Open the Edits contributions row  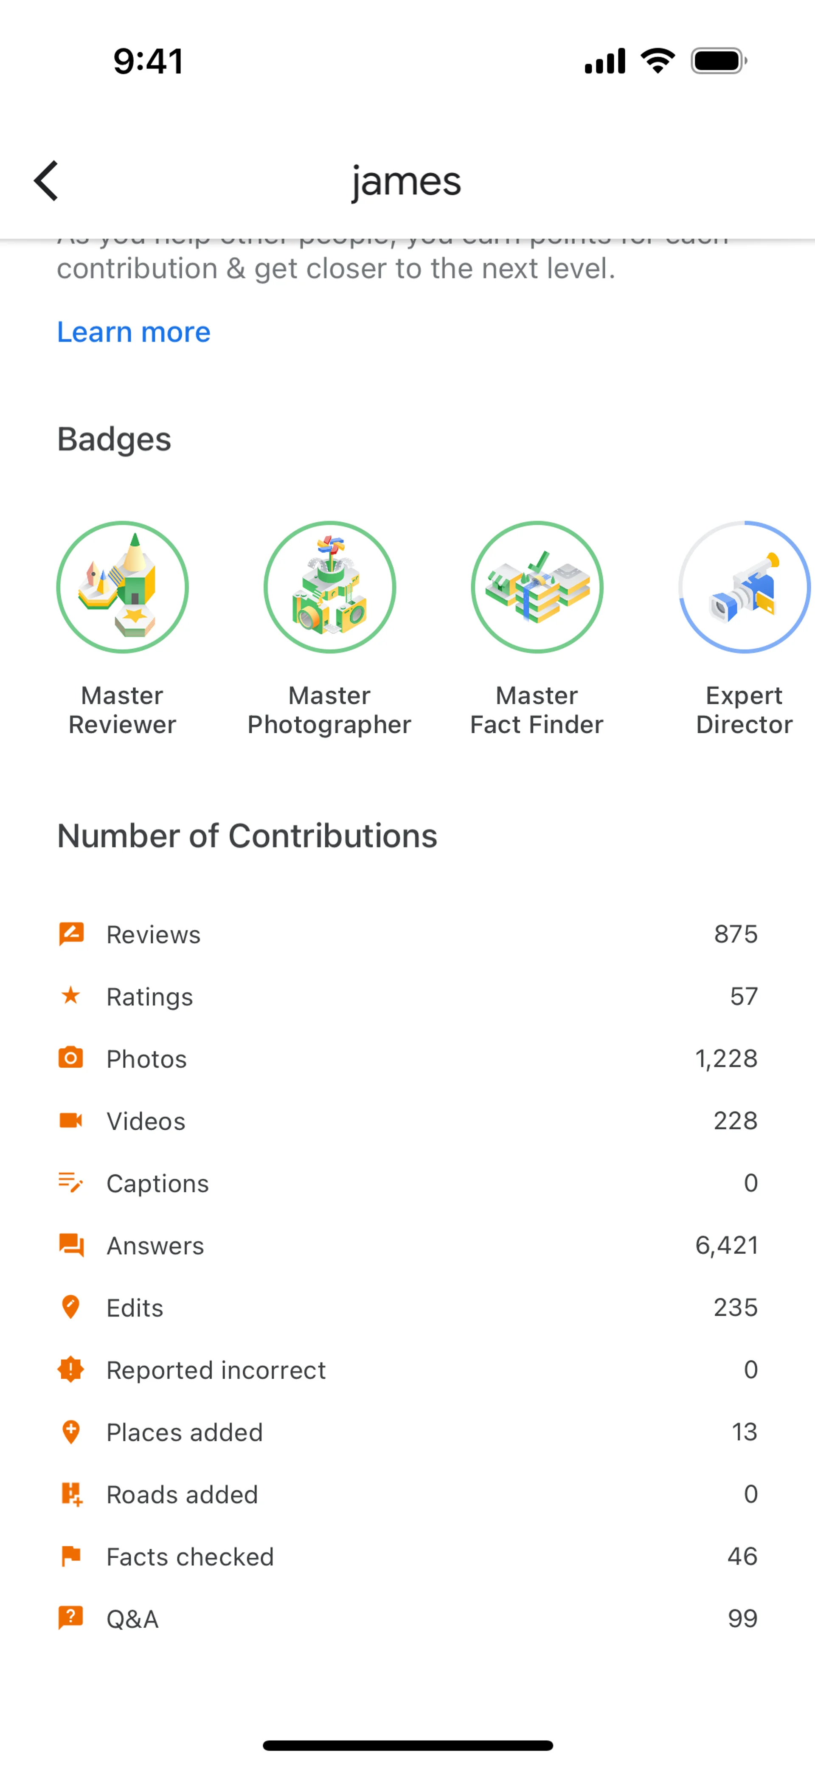pyautogui.click(x=407, y=1307)
